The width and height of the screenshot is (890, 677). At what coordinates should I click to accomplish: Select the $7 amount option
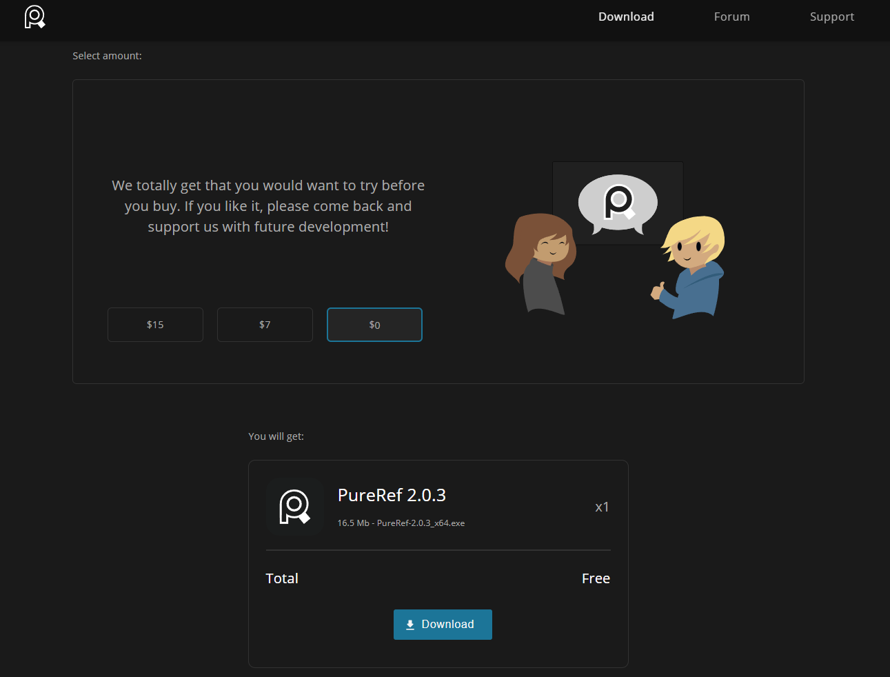pos(265,325)
